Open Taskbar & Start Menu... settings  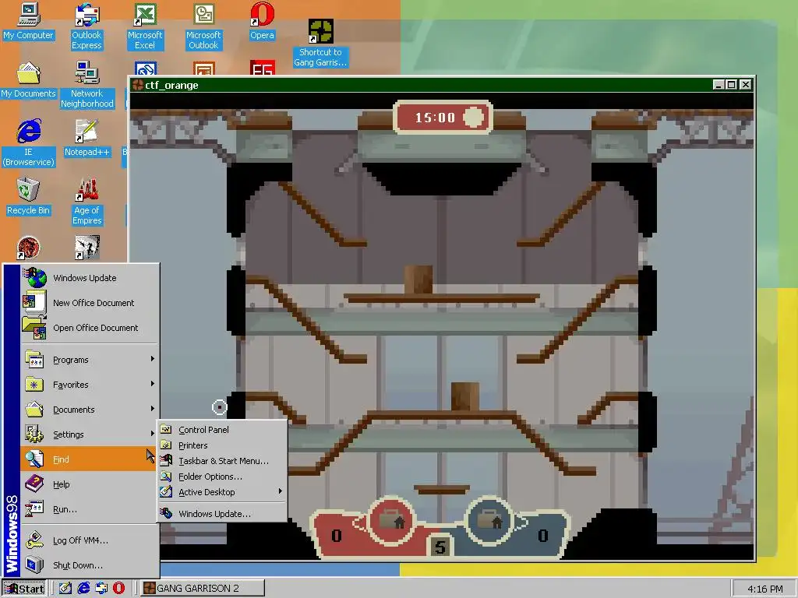click(x=222, y=461)
